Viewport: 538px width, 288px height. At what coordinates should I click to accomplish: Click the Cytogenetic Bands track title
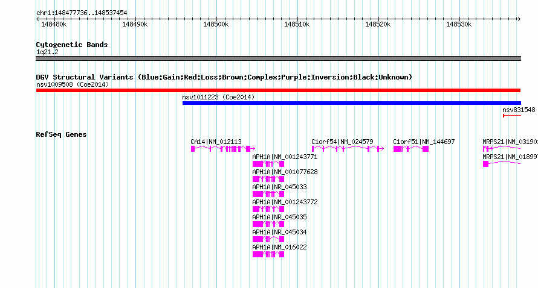tap(72, 45)
